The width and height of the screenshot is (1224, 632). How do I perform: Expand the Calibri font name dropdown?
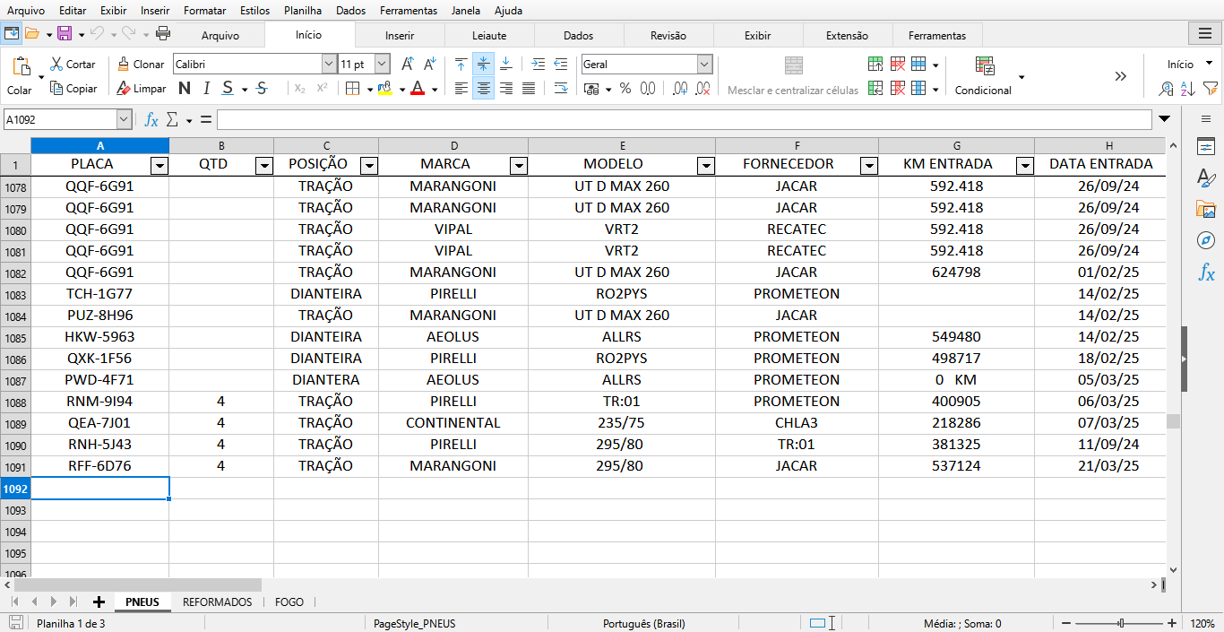pos(328,65)
